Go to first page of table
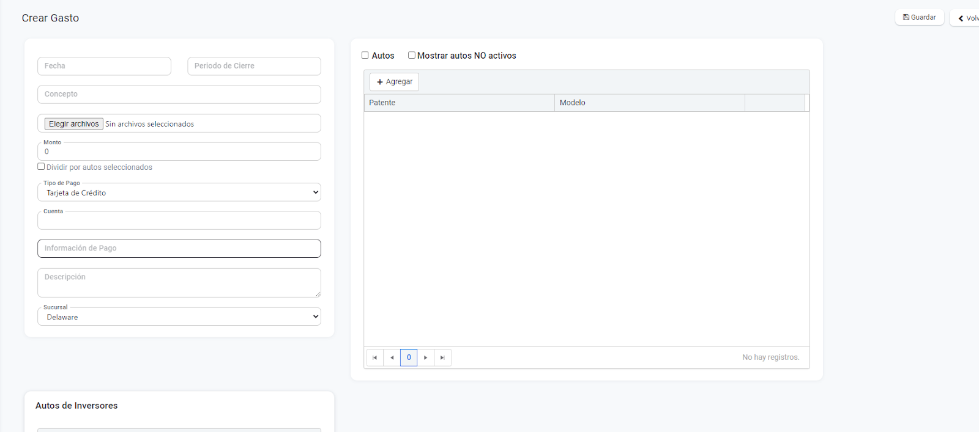979x432 pixels. coord(374,357)
